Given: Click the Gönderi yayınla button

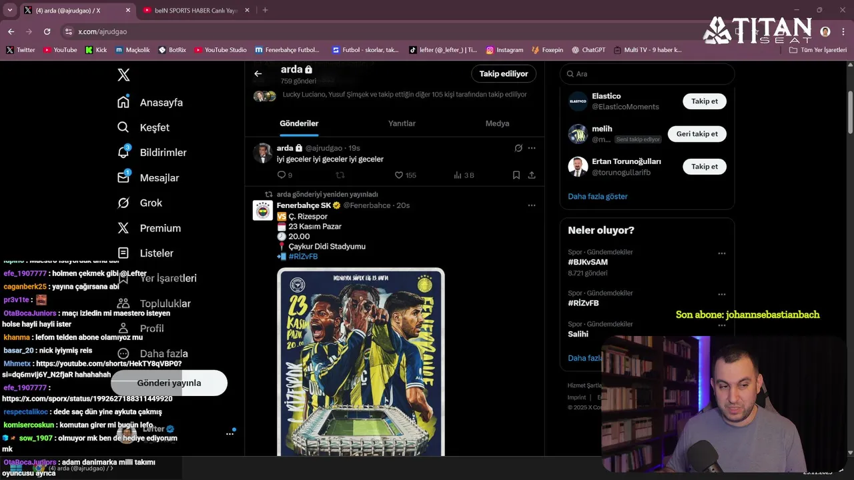Looking at the screenshot, I should (169, 383).
